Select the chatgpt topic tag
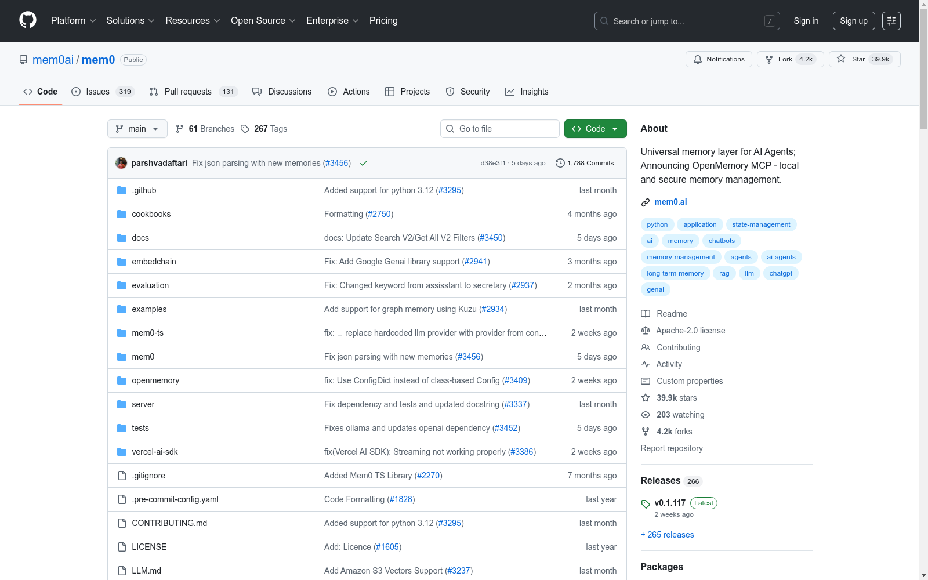Viewport: 928px width, 580px height. point(781,273)
